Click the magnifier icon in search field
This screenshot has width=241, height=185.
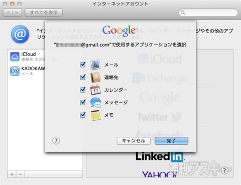[x=183, y=13]
